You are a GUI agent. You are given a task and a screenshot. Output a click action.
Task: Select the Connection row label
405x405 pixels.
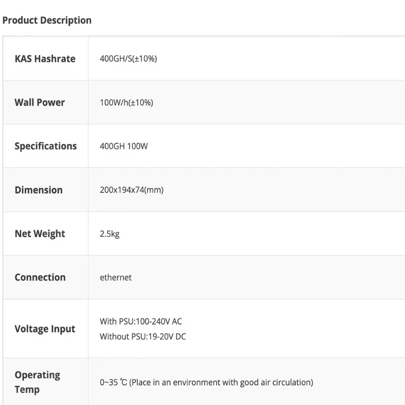click(x=40, y=277)
